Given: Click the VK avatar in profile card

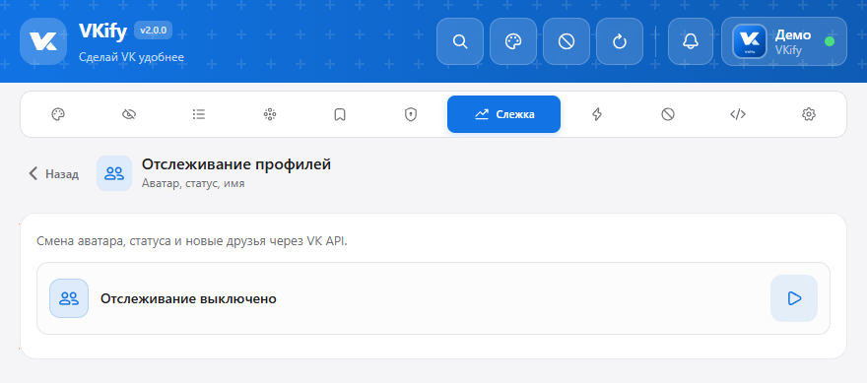Looking at the screenshot, I should click(x=749, y=41).
